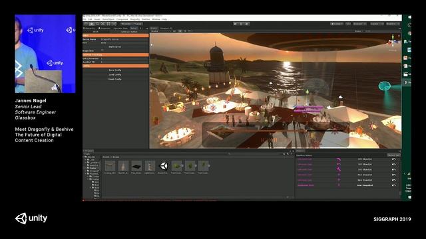
Task: Select the Project panel tab
Action: [x=89, y=151]
